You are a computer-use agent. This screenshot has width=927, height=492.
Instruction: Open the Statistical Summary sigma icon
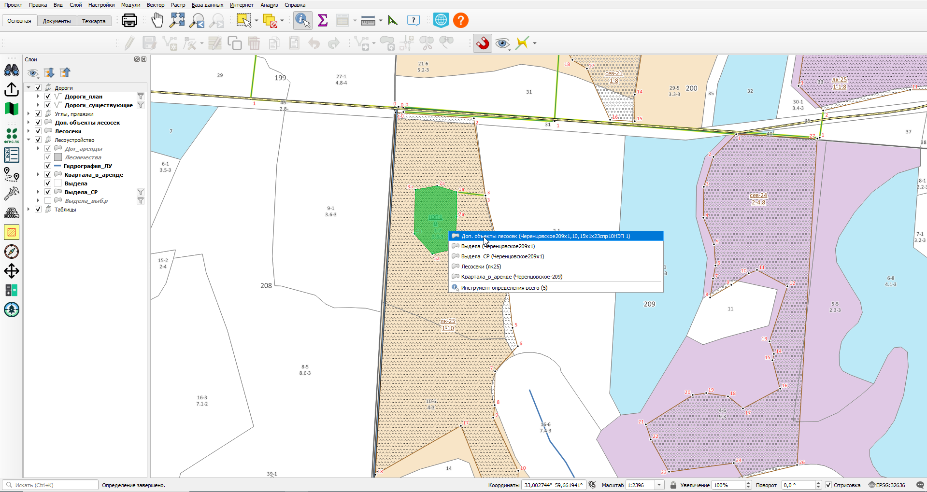click(x=323, y=20)
